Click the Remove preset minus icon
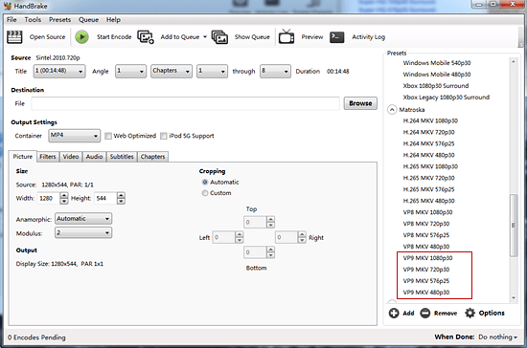Image resolution: width=527 pixels, height=348 pixels. pos(425,313)
